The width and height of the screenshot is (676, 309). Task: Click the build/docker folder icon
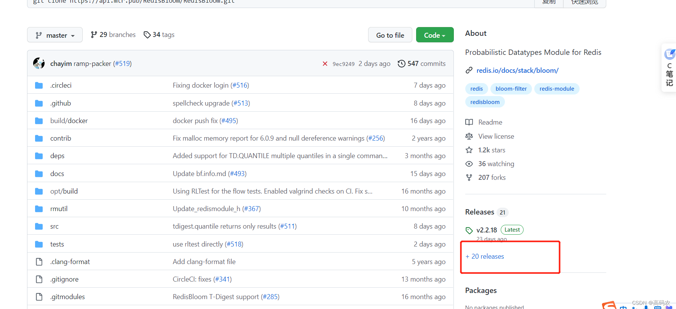tap(39, 121)
